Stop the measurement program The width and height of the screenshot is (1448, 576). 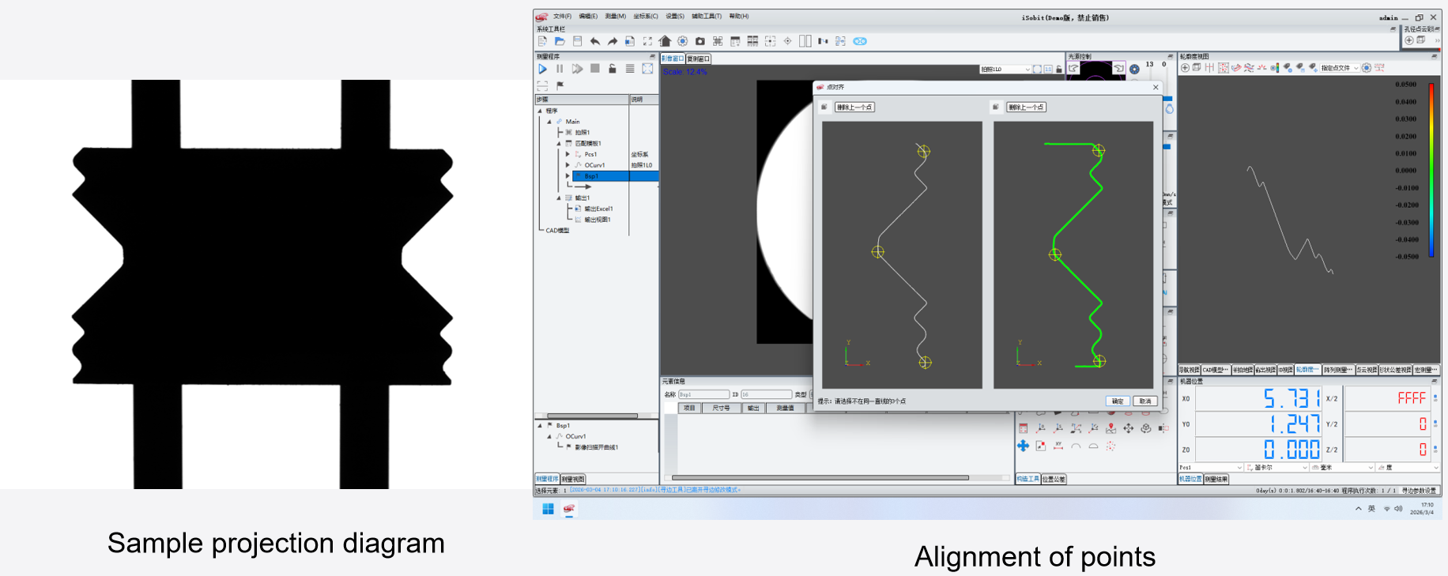595,69
